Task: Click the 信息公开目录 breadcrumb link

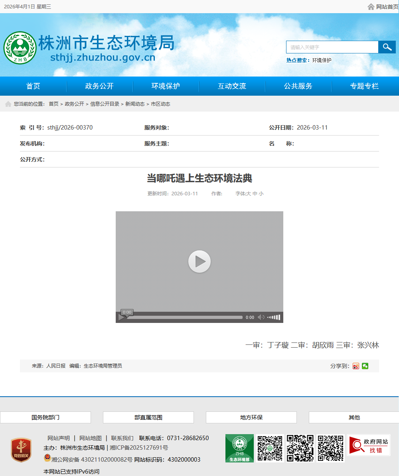Action: click(105, 104)
